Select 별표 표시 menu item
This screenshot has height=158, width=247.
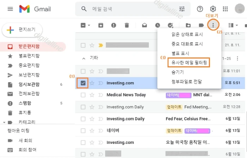(180, 53)
